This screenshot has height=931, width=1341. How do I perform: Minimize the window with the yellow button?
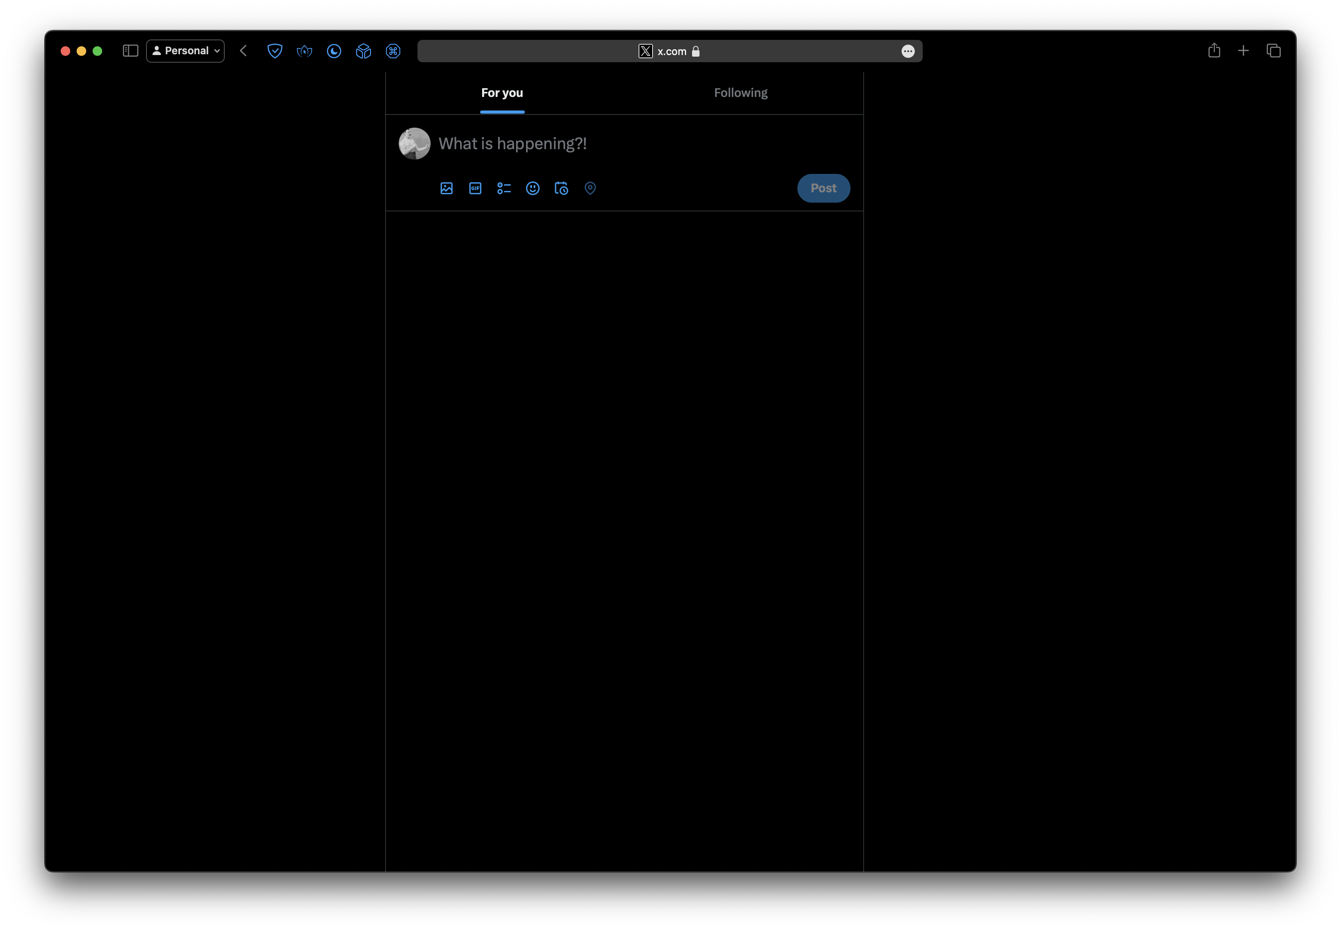coord(81,51)
